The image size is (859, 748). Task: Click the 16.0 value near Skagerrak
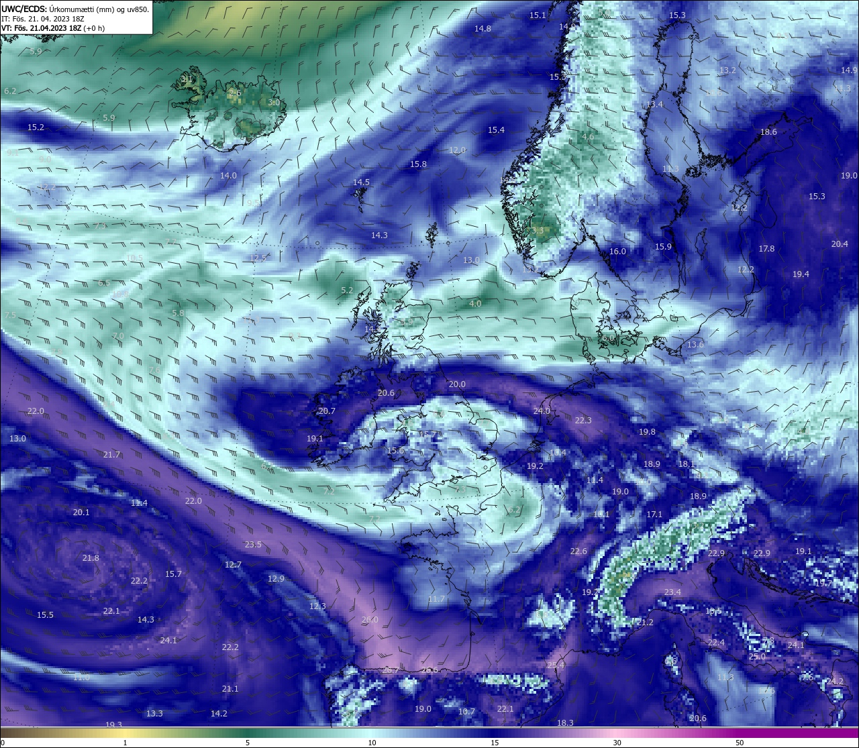click(617, 252)
